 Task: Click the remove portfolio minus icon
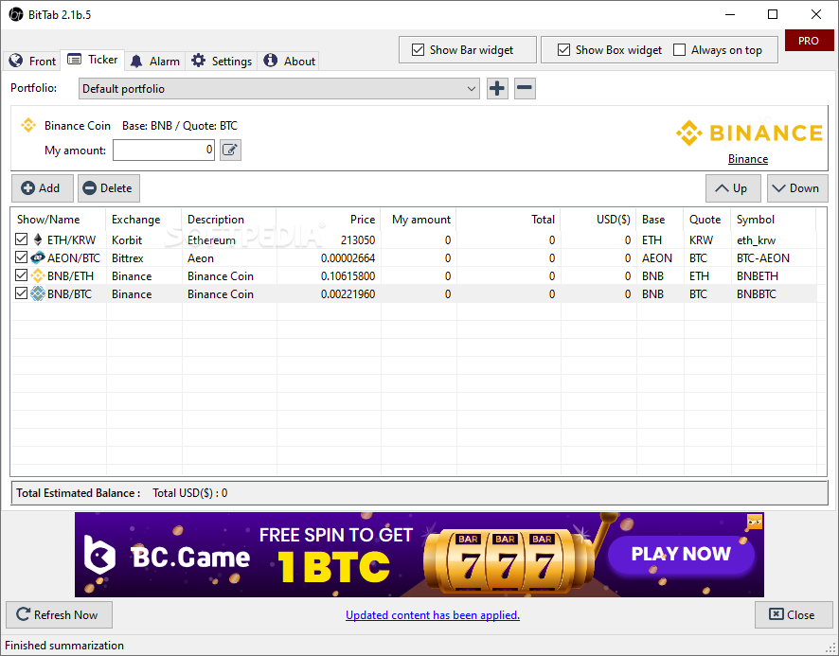525,88
